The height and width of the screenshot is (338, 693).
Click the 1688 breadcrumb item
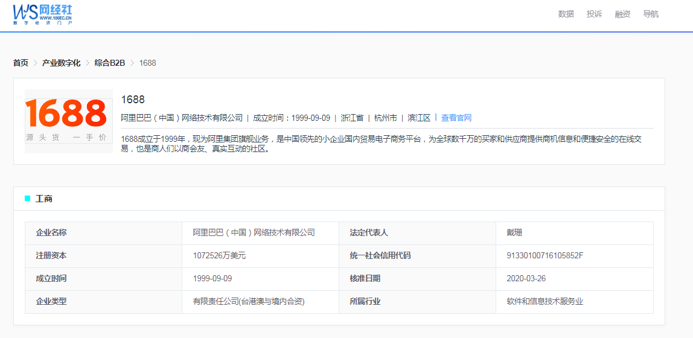[147, 63]
